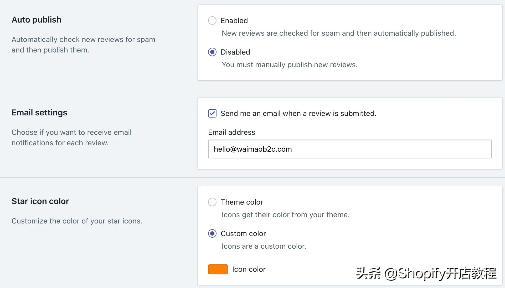
Task: Click the 'Theme color' option label
Action: tap(242, 202)
